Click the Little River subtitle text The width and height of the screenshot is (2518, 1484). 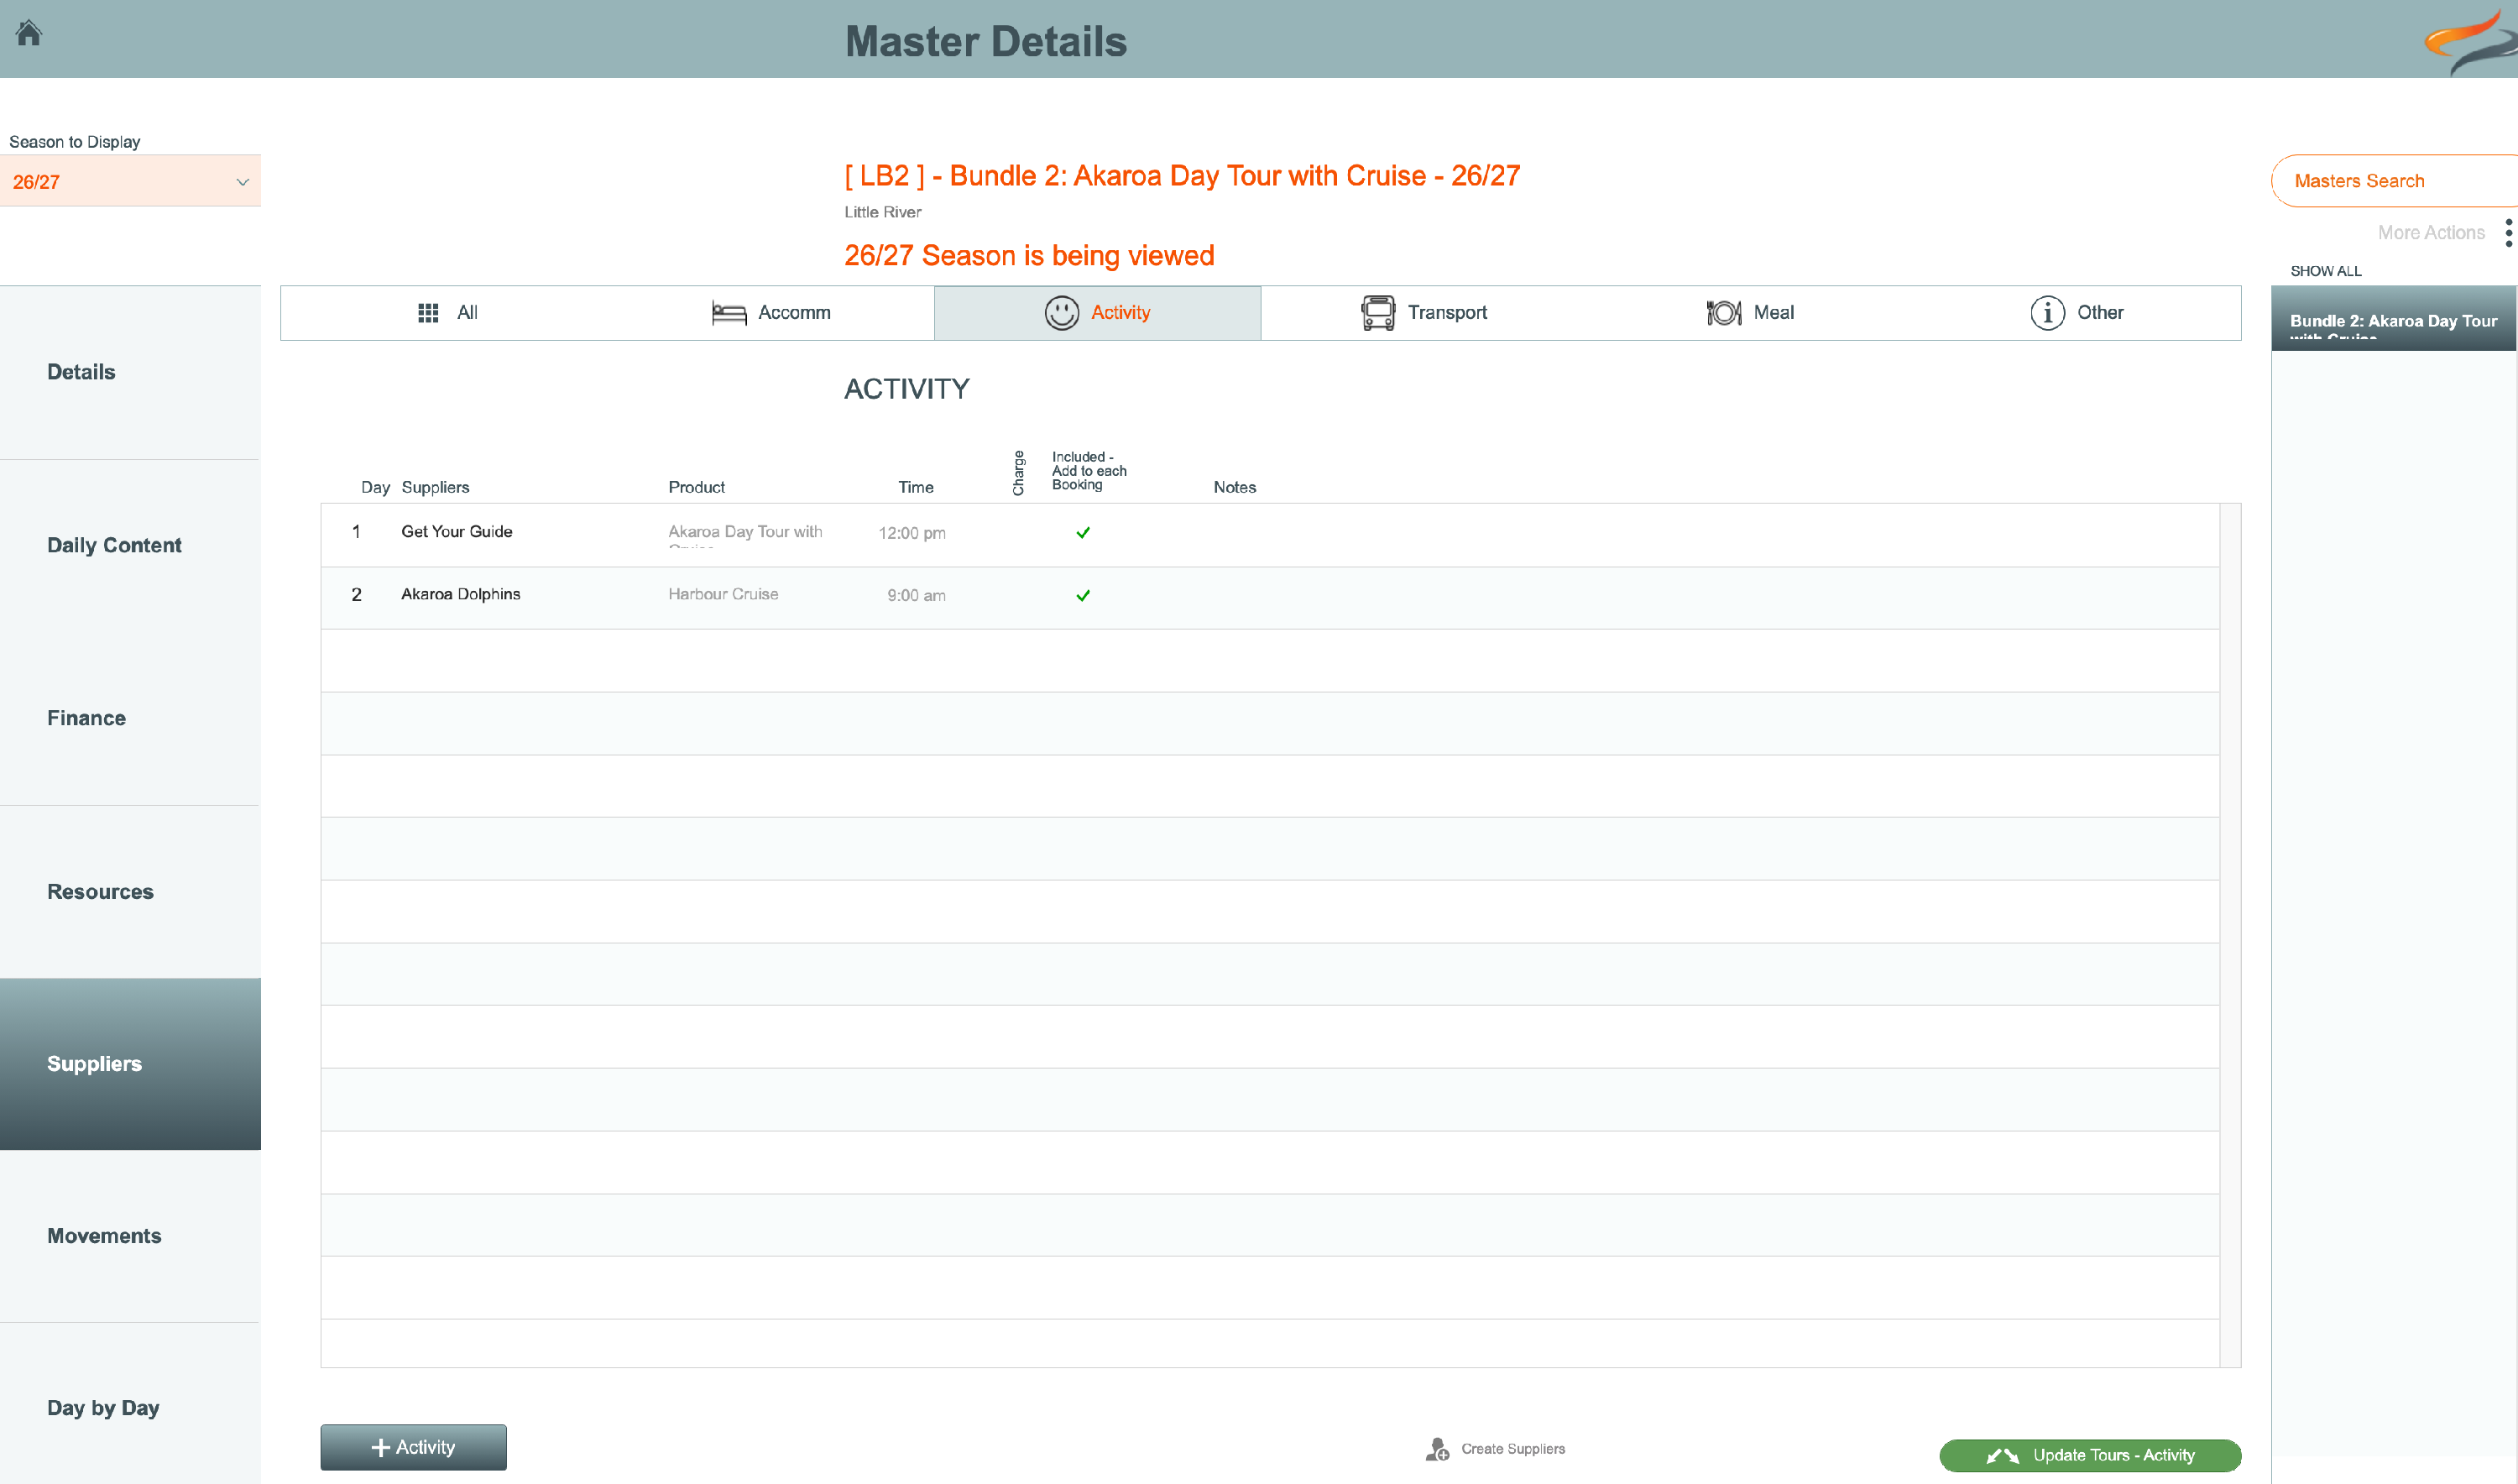pos(882,212)
